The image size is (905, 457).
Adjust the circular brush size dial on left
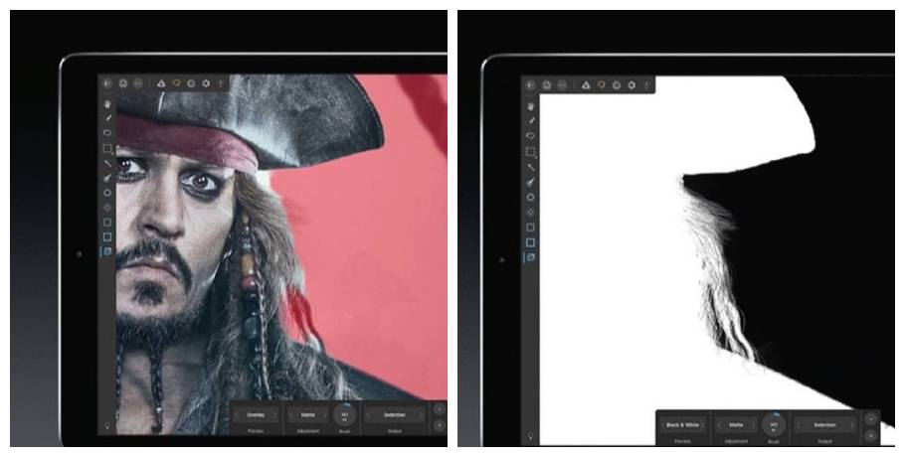345,413
